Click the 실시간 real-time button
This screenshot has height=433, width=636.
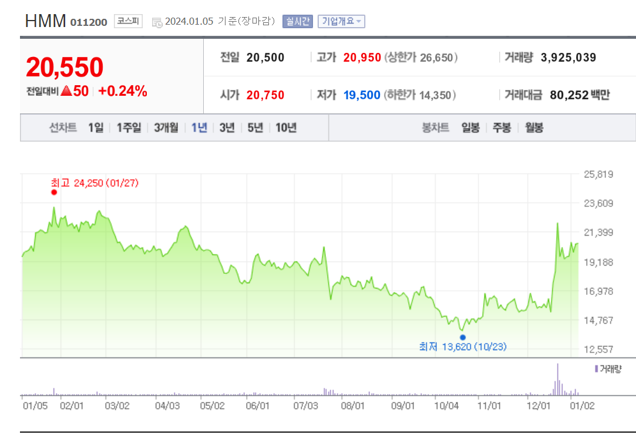[x=298, y=21]
